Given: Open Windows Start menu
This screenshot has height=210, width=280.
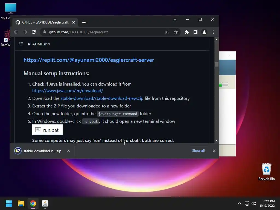Looking at the screenshot, I should pyautogui.click(x=9, y=203).
